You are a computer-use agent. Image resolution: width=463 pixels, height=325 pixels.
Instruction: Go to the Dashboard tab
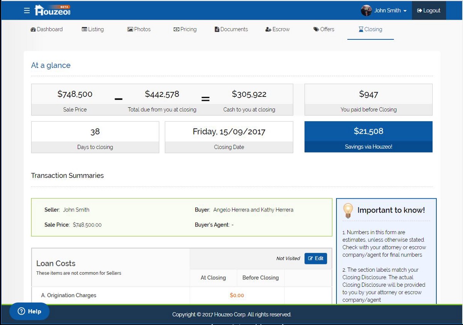[46, 29]
